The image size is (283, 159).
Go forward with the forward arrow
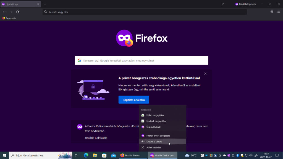coord(11,12)
